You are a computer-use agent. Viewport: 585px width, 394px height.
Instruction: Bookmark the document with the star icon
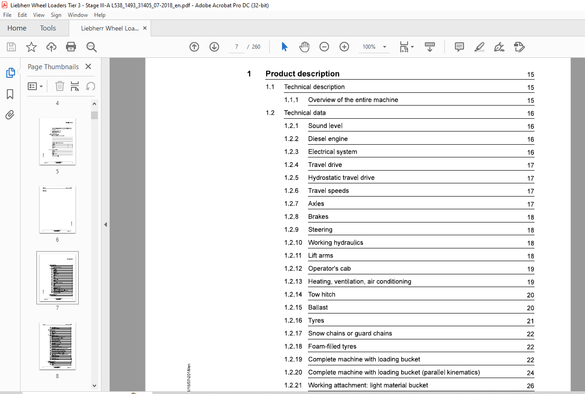31,47
